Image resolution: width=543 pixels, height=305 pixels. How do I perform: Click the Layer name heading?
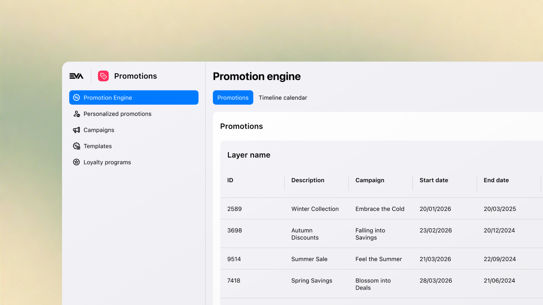(248, 155)
